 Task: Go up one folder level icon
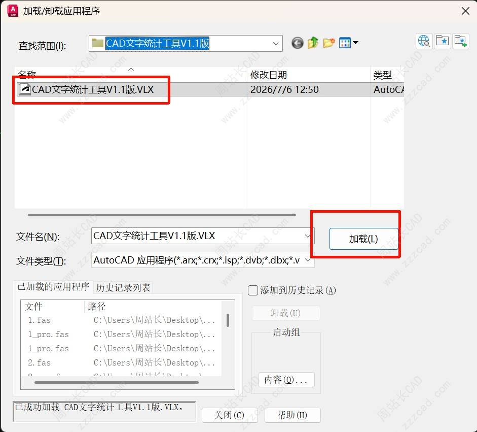pos(313,43)
